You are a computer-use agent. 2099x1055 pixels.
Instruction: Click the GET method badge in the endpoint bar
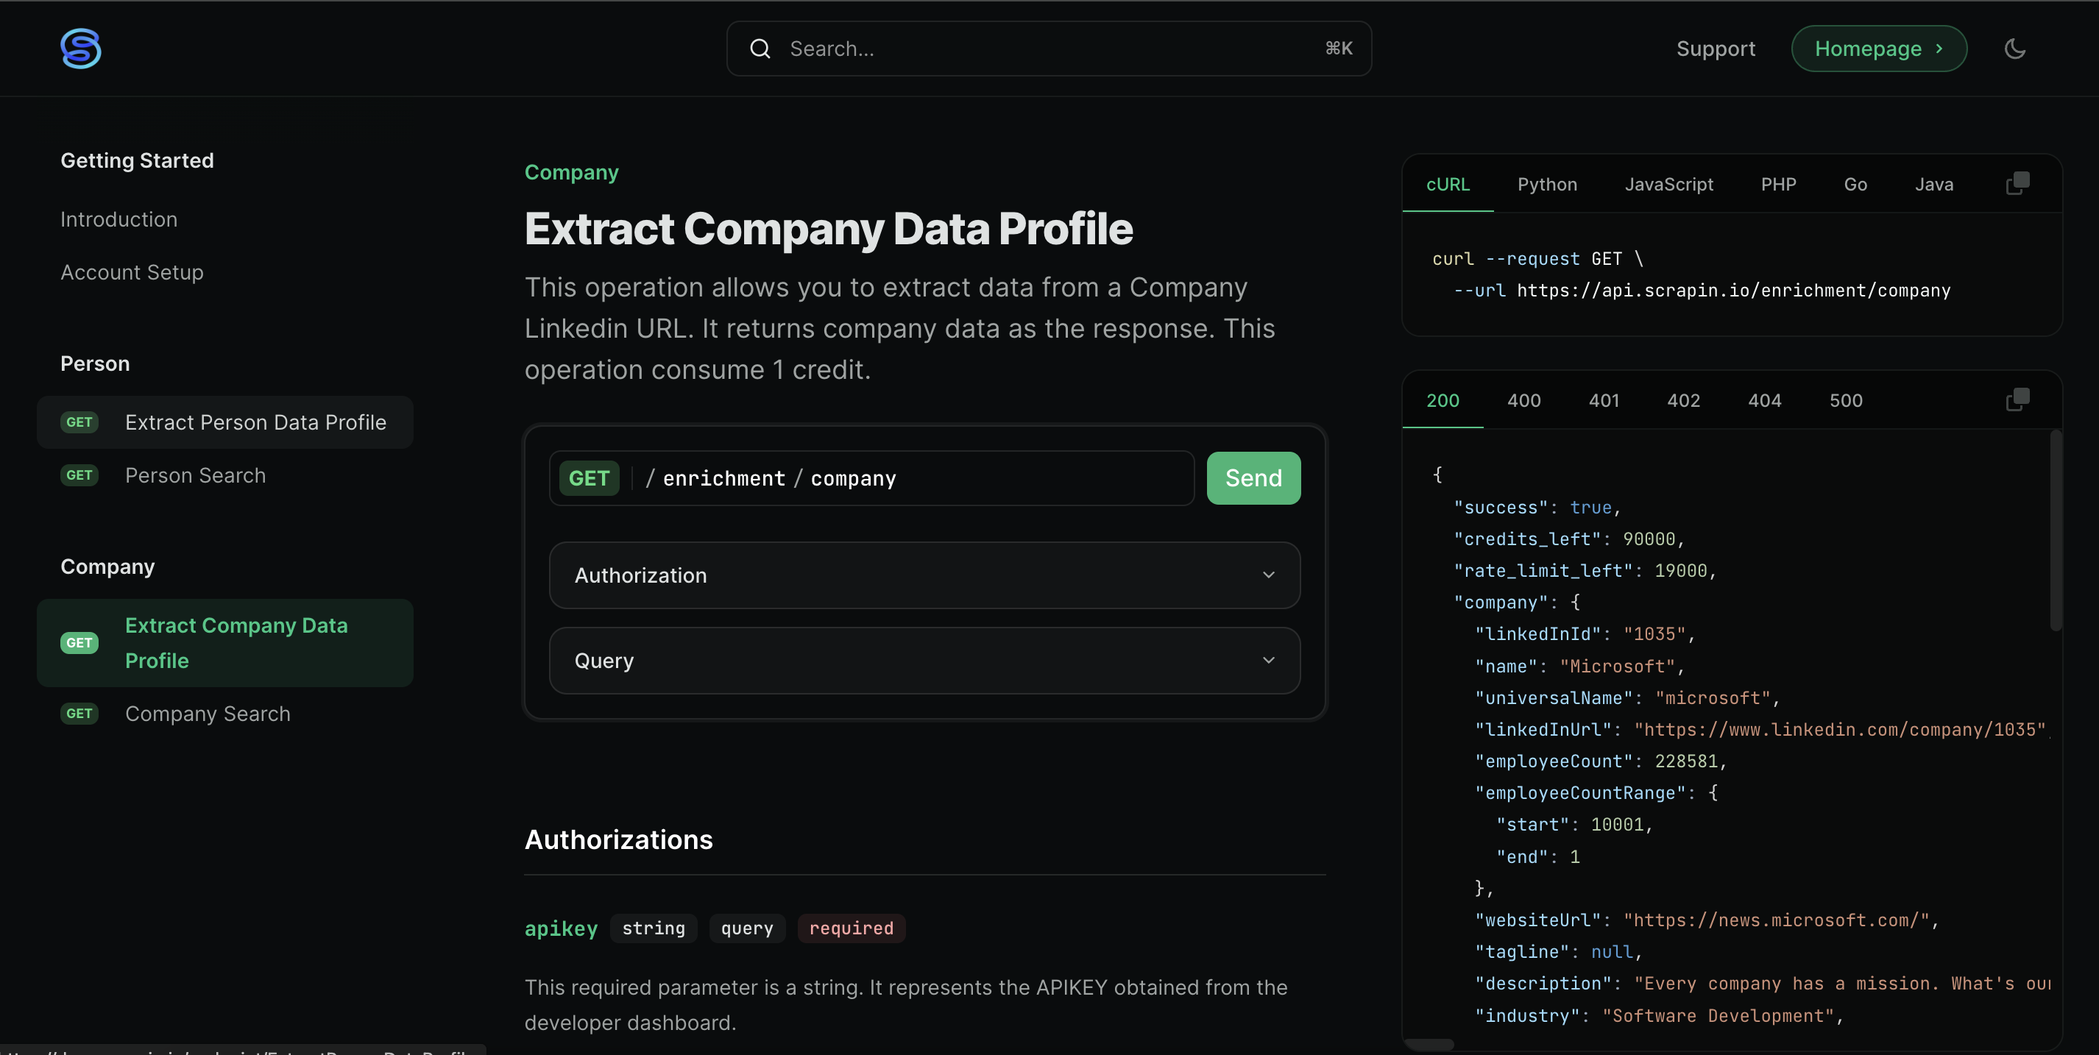[x=589, y=478]
